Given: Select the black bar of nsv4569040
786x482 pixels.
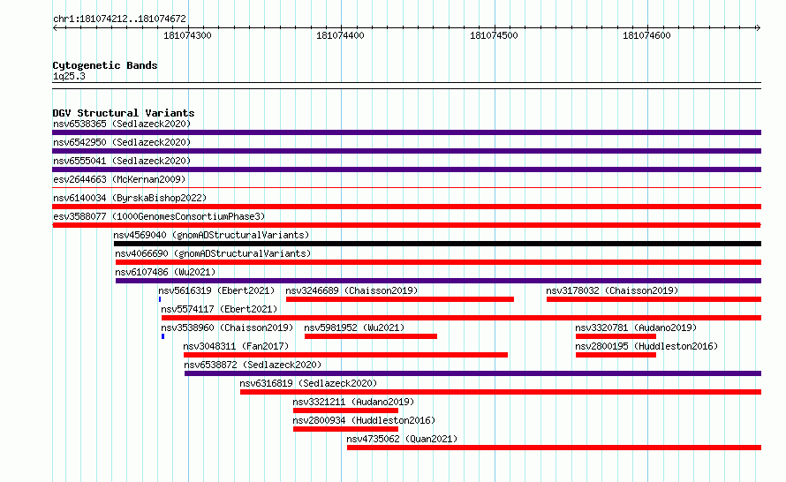Looking at the screenshot, I should [438, 244].
